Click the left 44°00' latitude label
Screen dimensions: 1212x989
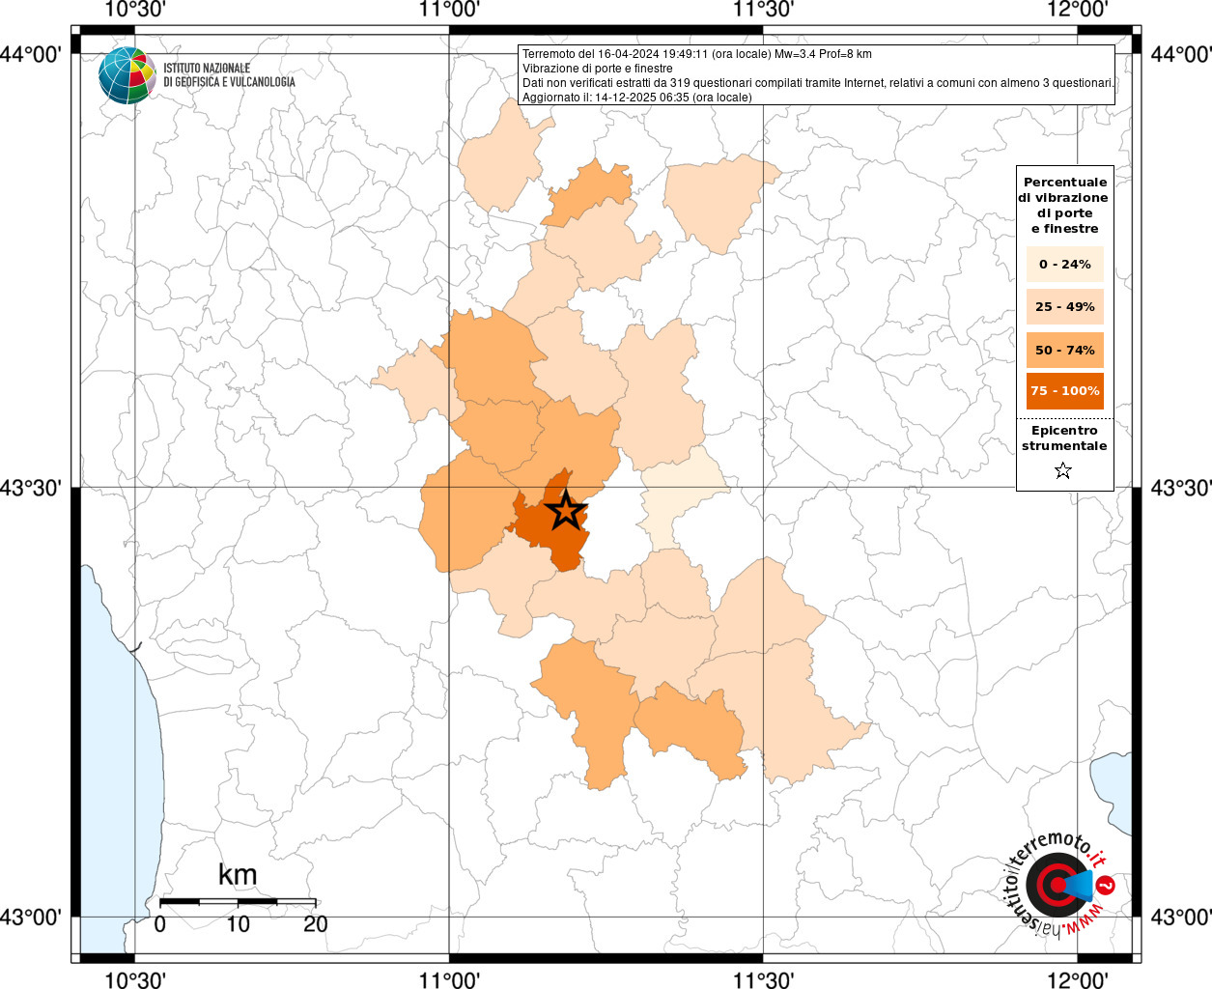[32, 53]
